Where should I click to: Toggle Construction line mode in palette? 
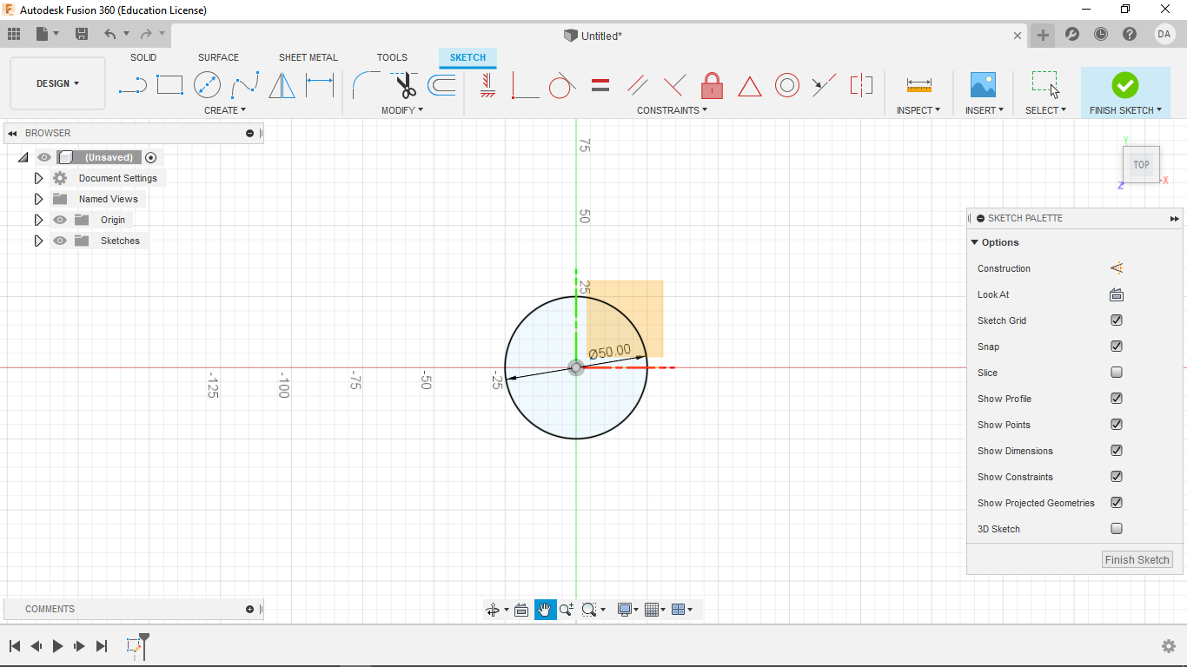click(x=1117, y=268)
